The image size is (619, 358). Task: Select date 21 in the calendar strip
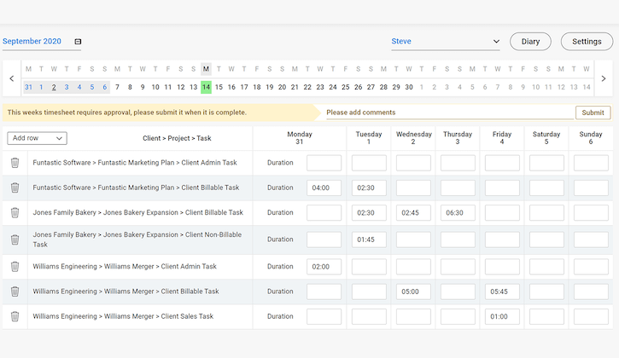coord(295,87)
